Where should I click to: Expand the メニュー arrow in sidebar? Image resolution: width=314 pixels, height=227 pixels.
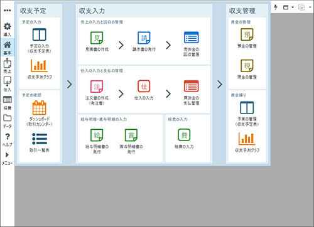pyautogui.click(x=8, y=158)
